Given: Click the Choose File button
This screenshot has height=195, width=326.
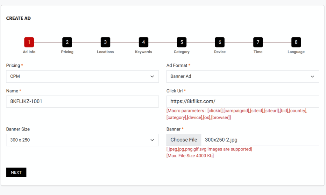Looking at the screenshot, I should (x=184, y=140).
